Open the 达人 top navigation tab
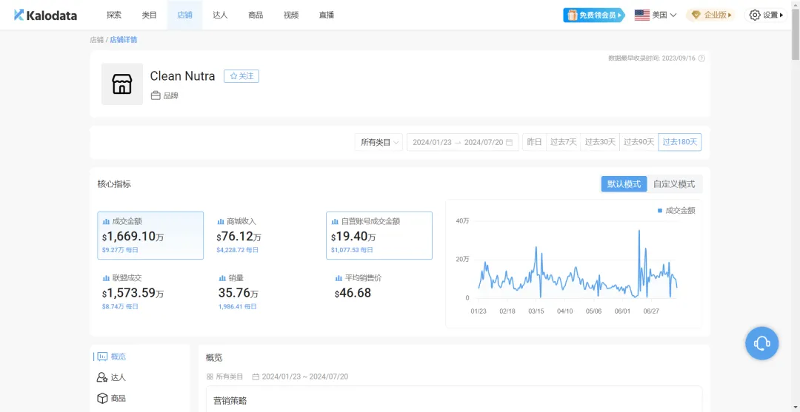 (220, 15)
